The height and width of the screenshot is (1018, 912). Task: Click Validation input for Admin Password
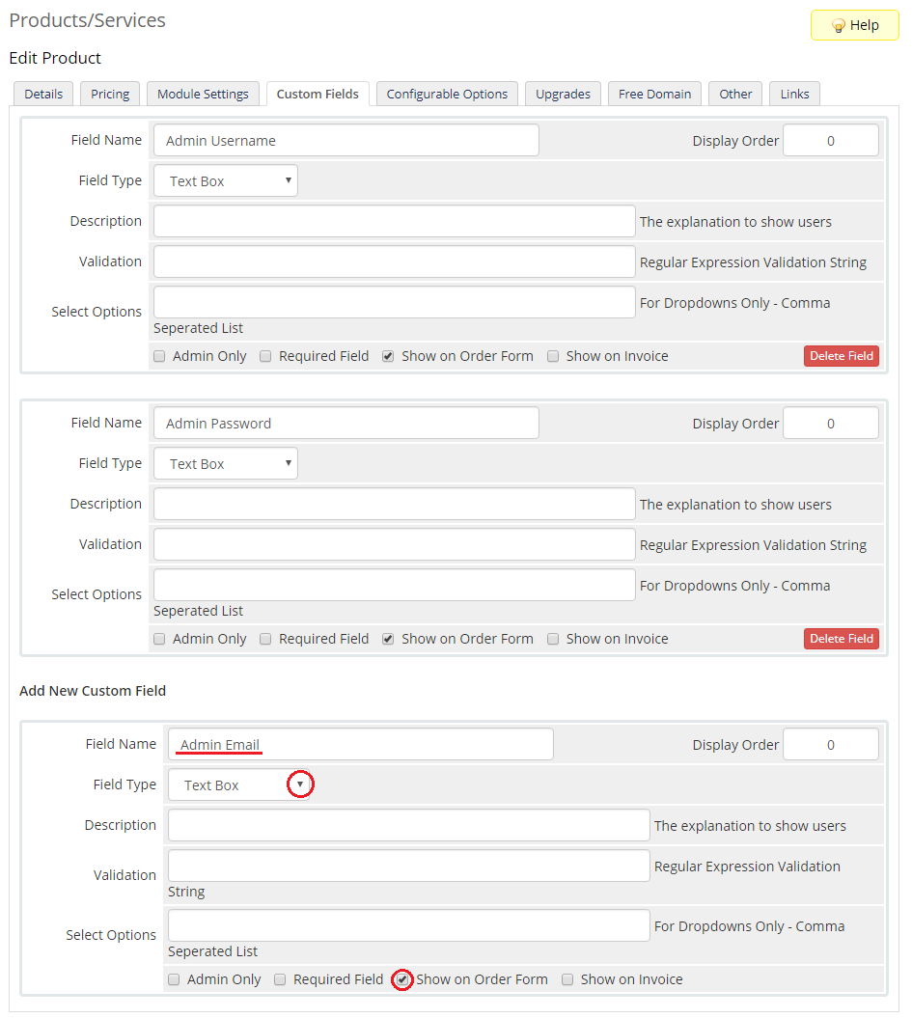coord(394,544)
